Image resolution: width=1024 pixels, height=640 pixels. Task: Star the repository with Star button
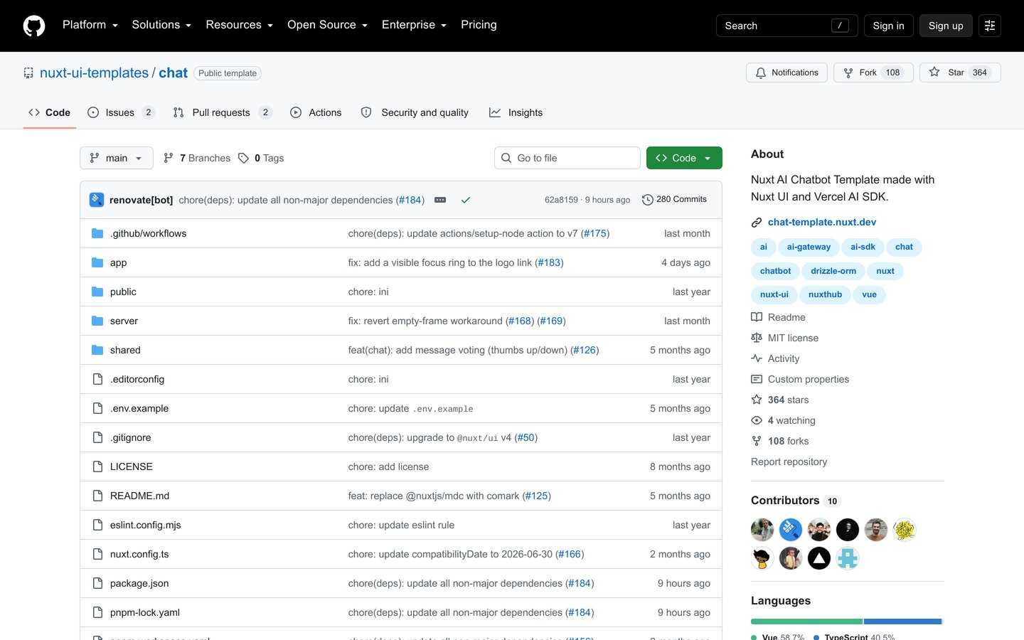(x=960, y=73)
